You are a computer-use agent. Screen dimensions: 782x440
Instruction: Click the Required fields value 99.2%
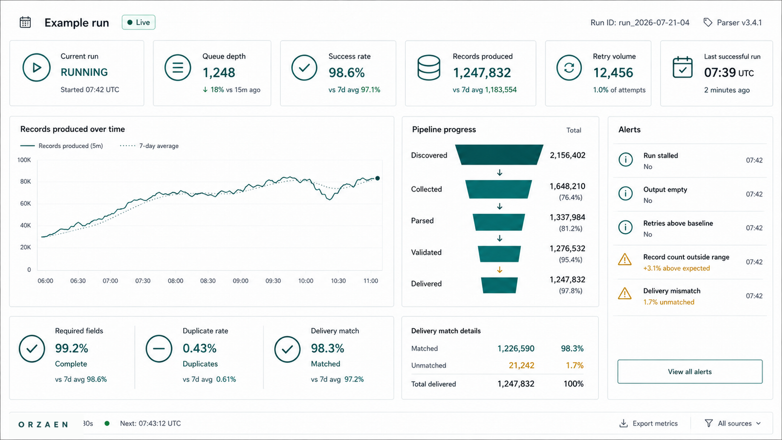pyautogui.click(x=71, y=348)
